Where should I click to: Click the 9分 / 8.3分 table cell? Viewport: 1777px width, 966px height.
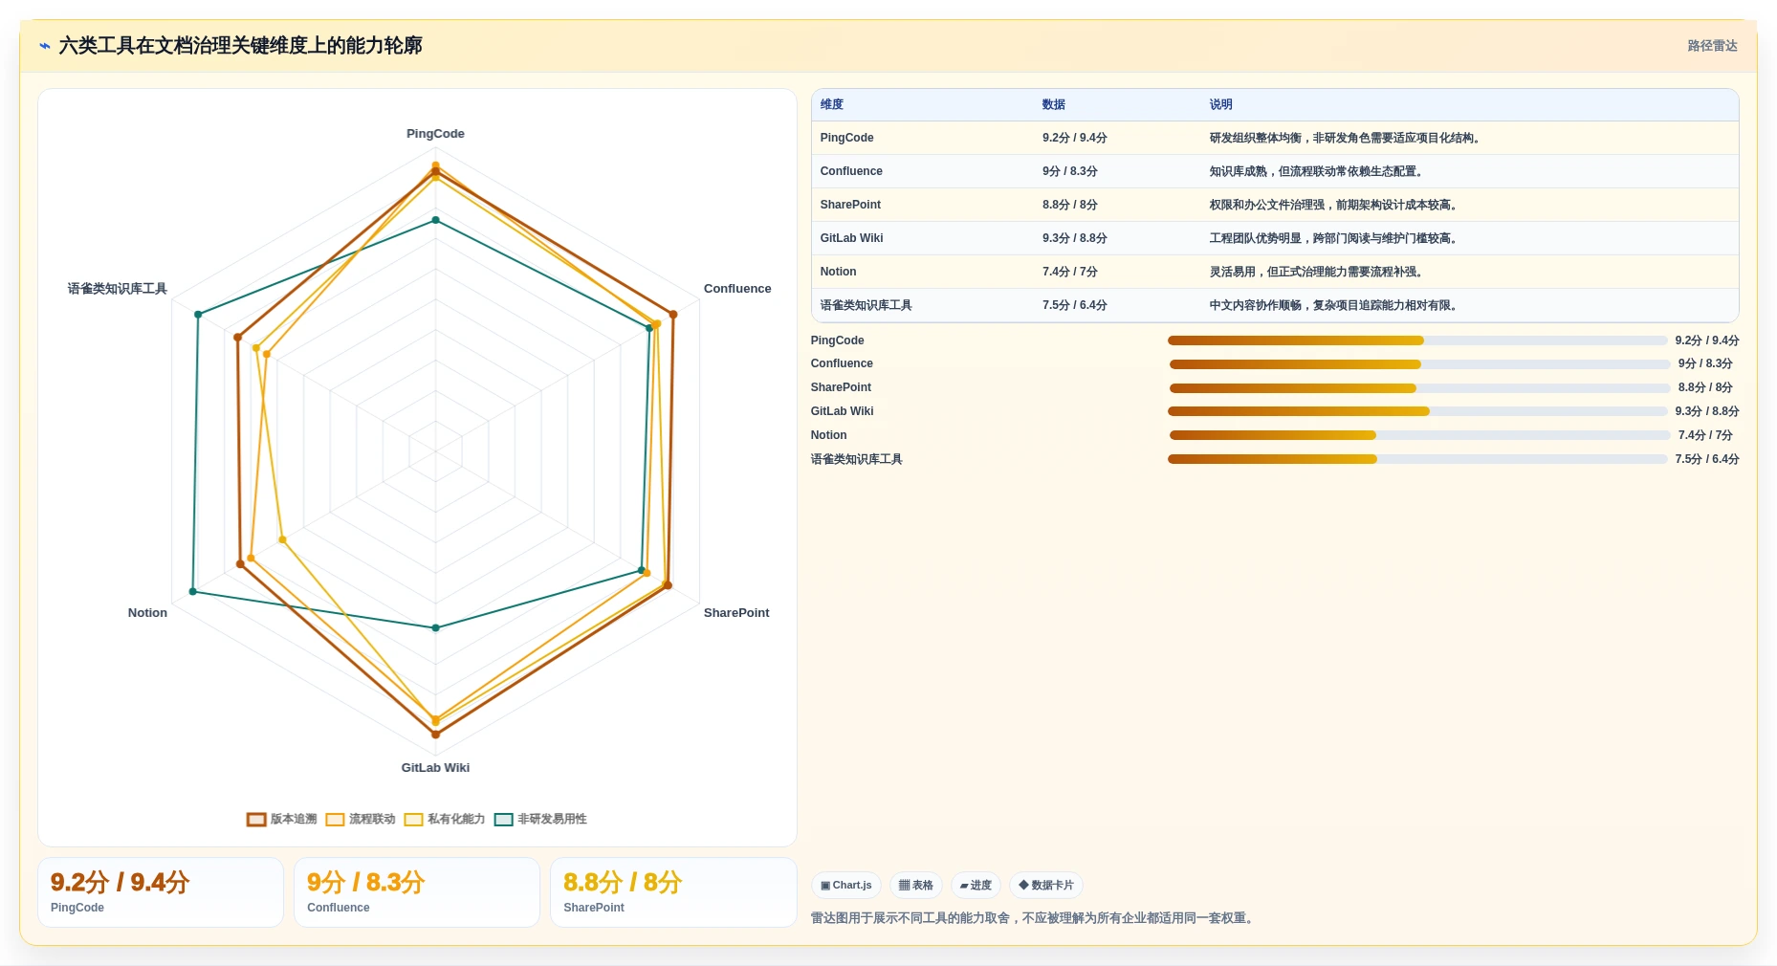1070,171
